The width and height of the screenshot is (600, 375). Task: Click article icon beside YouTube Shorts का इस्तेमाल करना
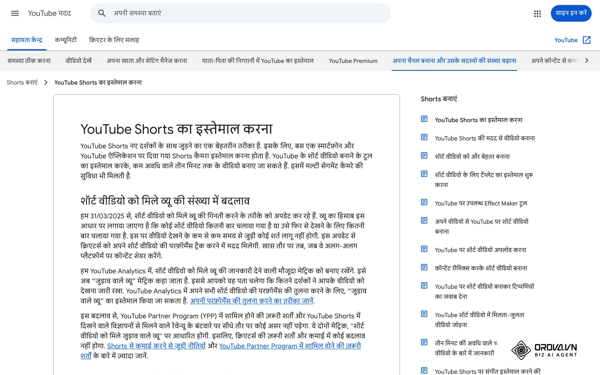[x=424, y=119]
